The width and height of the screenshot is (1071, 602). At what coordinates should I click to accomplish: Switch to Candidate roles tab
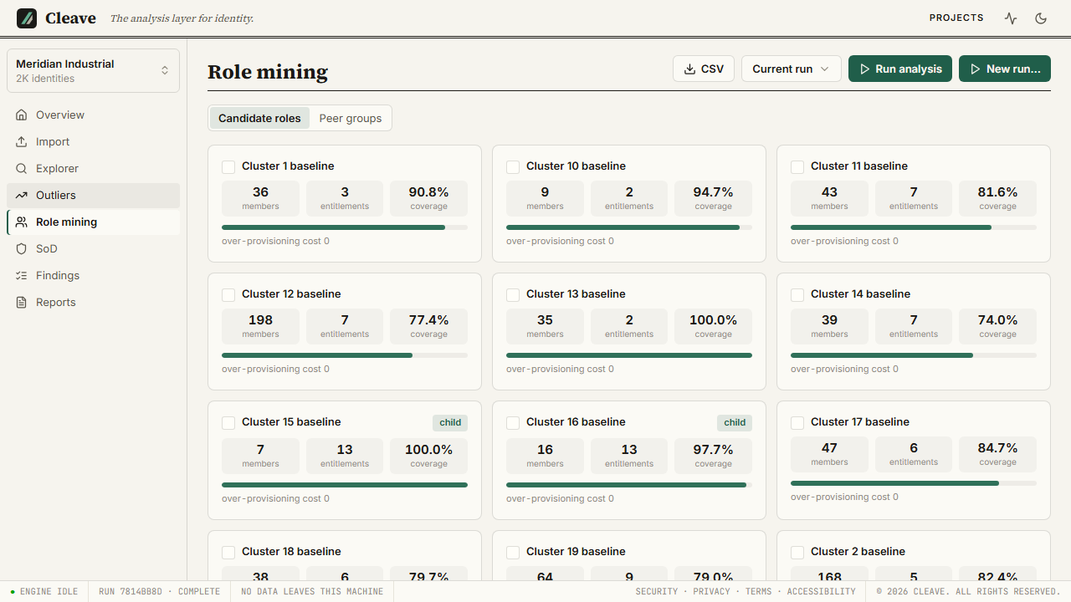pyautogui.click(x=259, y=119)
